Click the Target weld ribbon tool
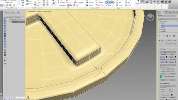The width and height of the screenshot is (178, 100). point(119,5)
